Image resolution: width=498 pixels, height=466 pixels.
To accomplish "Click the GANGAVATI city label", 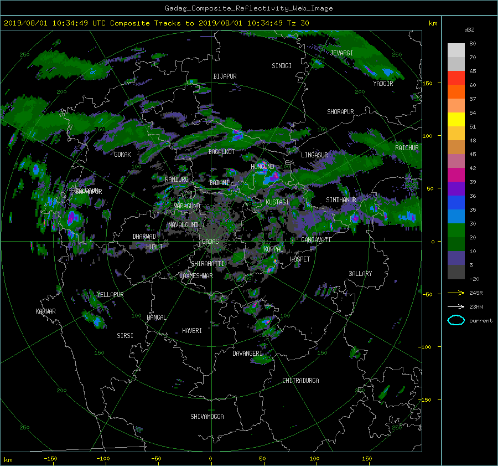I will click(316, 240).
